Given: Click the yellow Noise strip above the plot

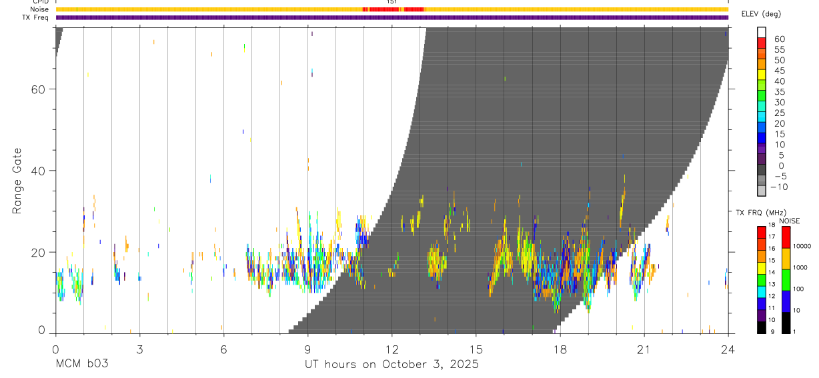Looking at the screenshot, I should [x=391, y=9].
